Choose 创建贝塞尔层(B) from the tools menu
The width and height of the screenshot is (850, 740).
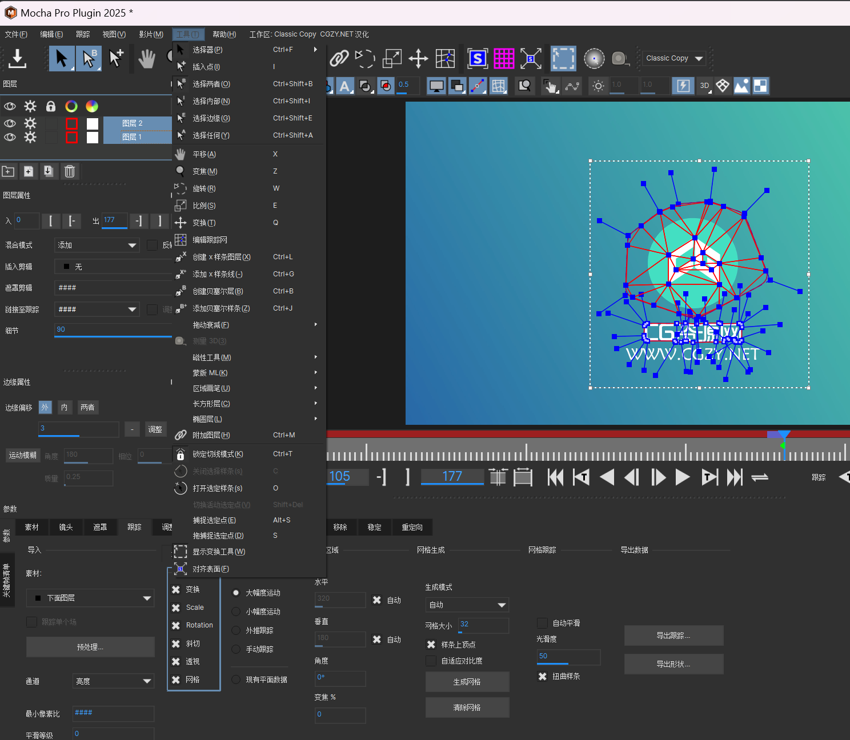[x=218, y=291]
